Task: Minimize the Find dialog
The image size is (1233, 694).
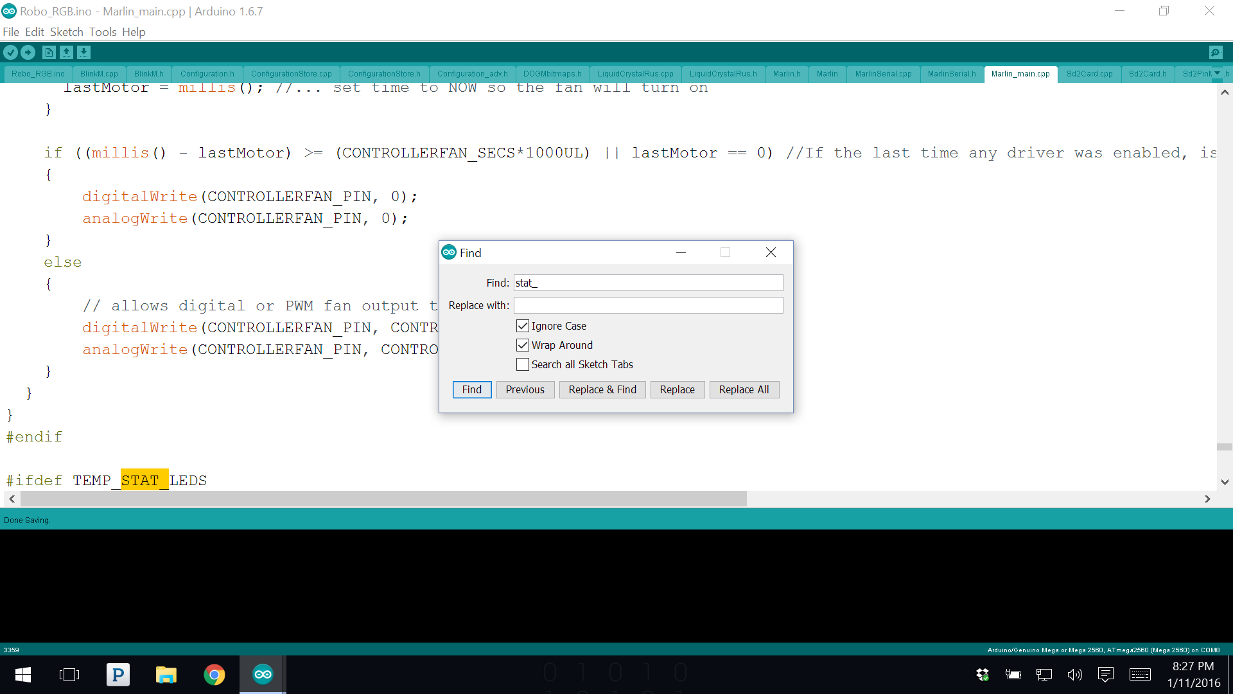Action: click(x=681, y=253)
